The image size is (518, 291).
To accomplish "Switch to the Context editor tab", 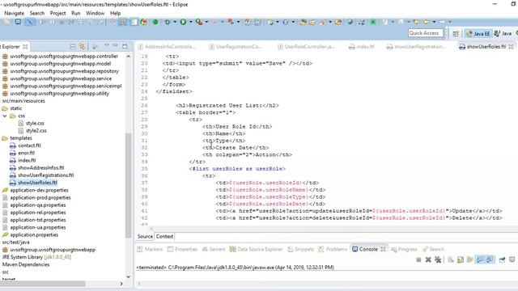I will point(164,237).
